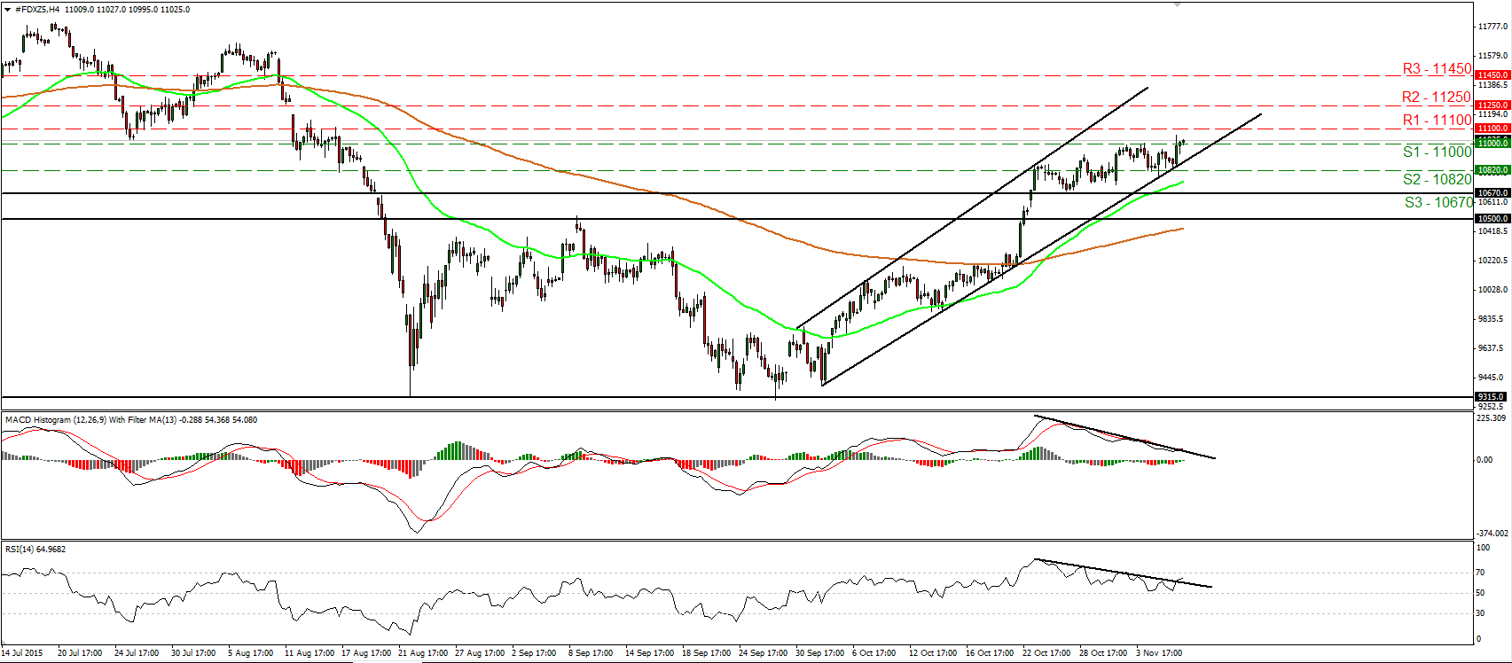The height and width of the screenshot is (663, 1512).
Task: Click the 14 Jul 2015 date label
Action: [22, 653]
